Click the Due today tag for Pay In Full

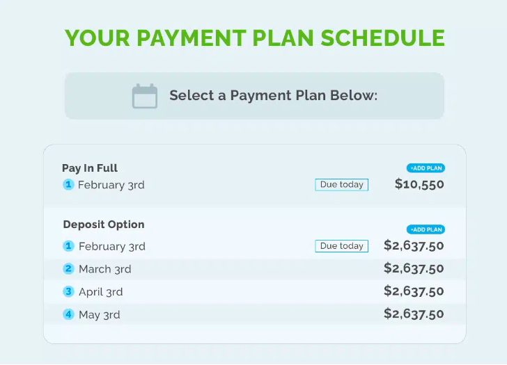pyautogui.click(x=341, y=185)
